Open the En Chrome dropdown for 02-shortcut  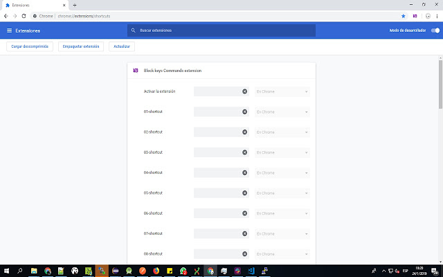[x=282, y=132]
